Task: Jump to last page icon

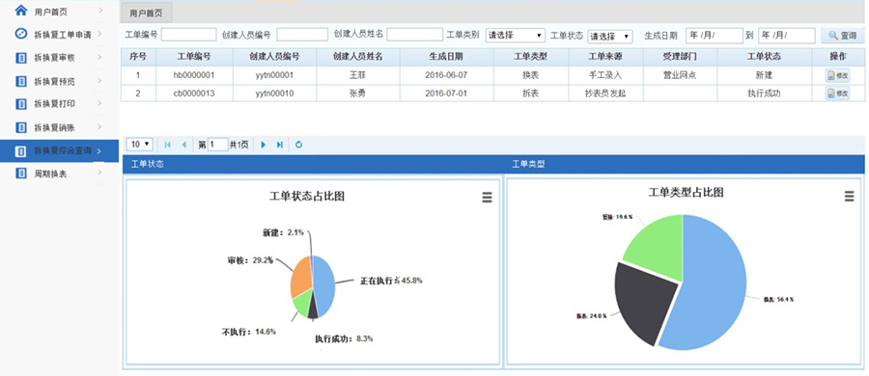Action: [x=280, y=145]
